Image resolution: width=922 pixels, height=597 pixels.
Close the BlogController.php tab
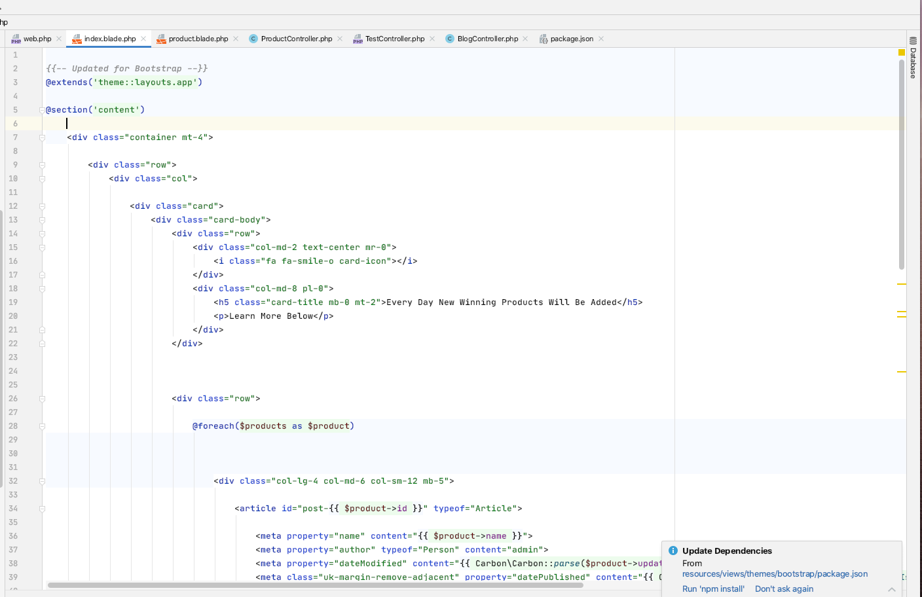(x=525, y=39)
